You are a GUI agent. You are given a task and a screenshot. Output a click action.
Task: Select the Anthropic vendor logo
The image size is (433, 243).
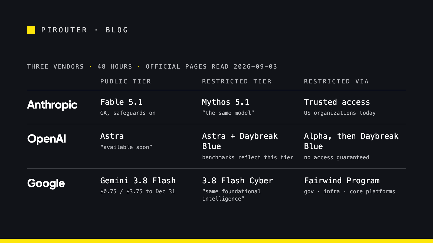pos(52,105)
